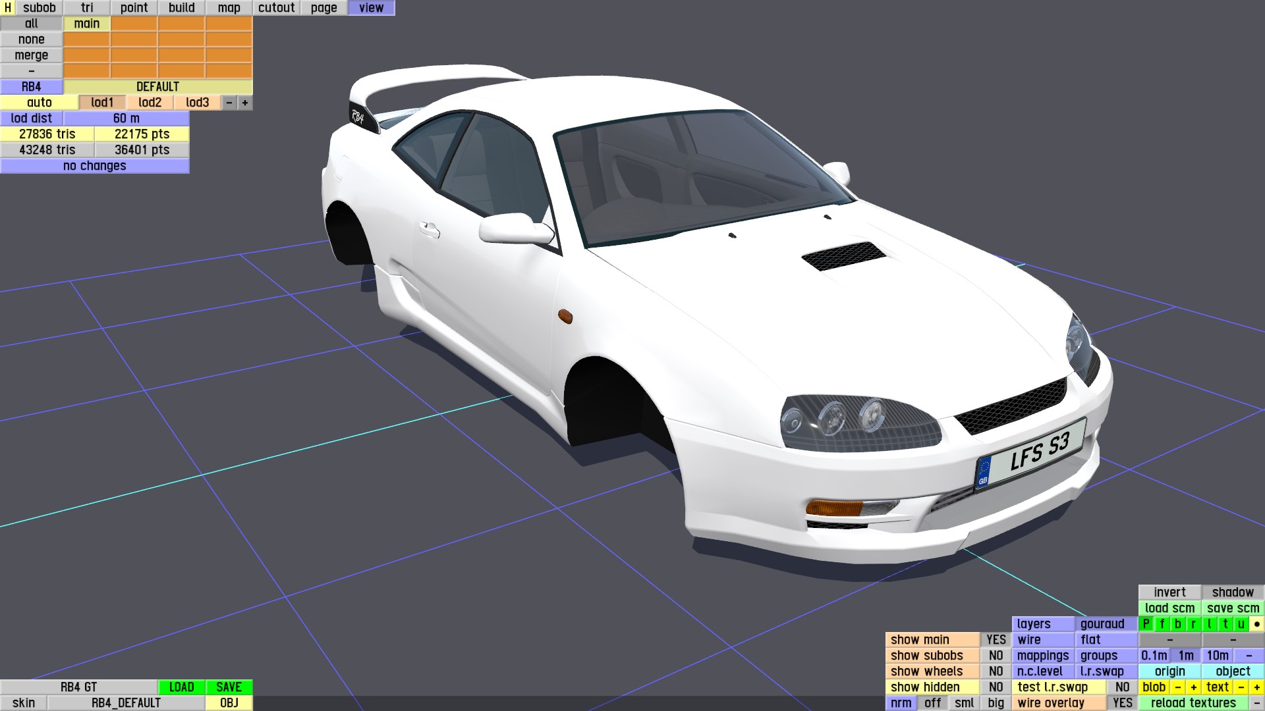
Task: Select the front view f button
Action: pos(1162,623)
